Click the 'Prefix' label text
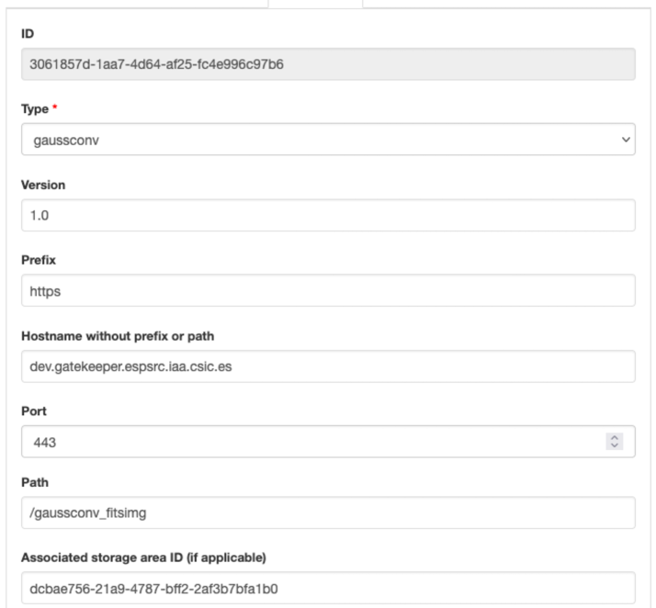Viewport: 656px width, 608px height. (x=37, y=260)
